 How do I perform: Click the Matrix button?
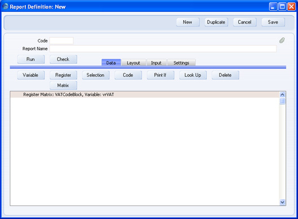(x=63, y=85)
